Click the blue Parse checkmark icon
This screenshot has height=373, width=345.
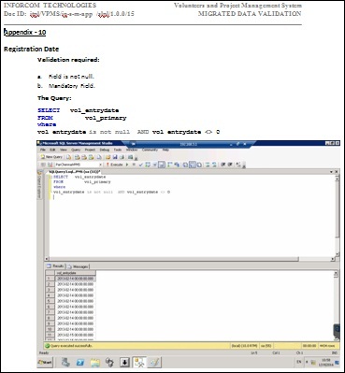(x=140, y=165)
